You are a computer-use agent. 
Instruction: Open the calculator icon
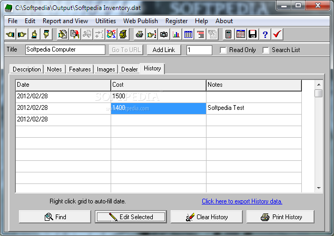coord(228,34)
